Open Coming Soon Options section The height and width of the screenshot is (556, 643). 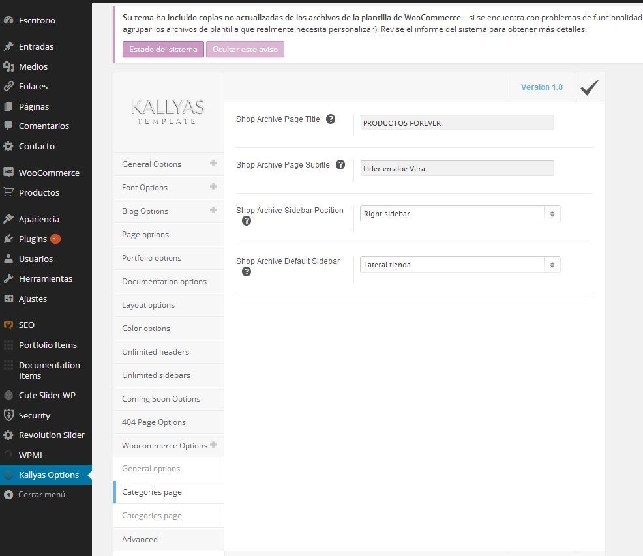(x=168, y=398)
